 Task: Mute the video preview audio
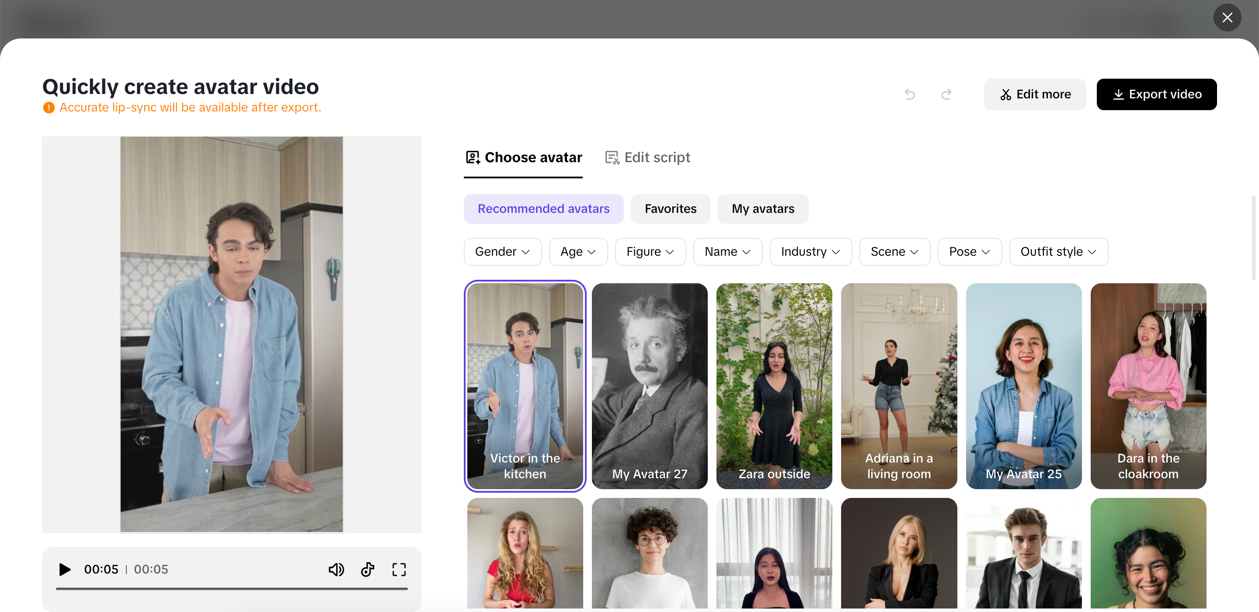[336, 570]
